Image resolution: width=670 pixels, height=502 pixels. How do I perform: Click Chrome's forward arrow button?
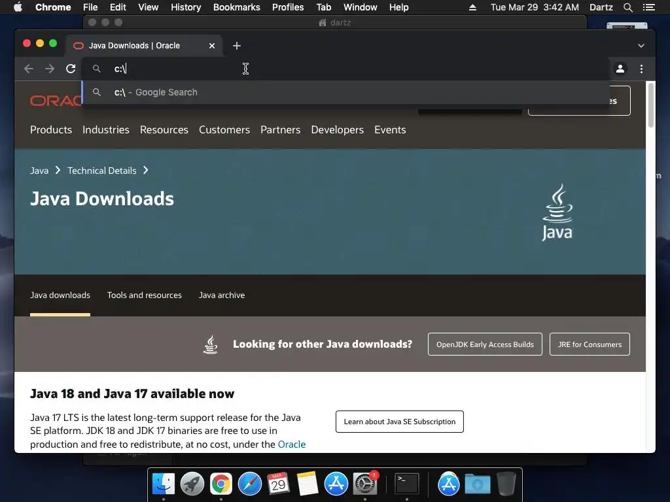click(x=50, y=69)
